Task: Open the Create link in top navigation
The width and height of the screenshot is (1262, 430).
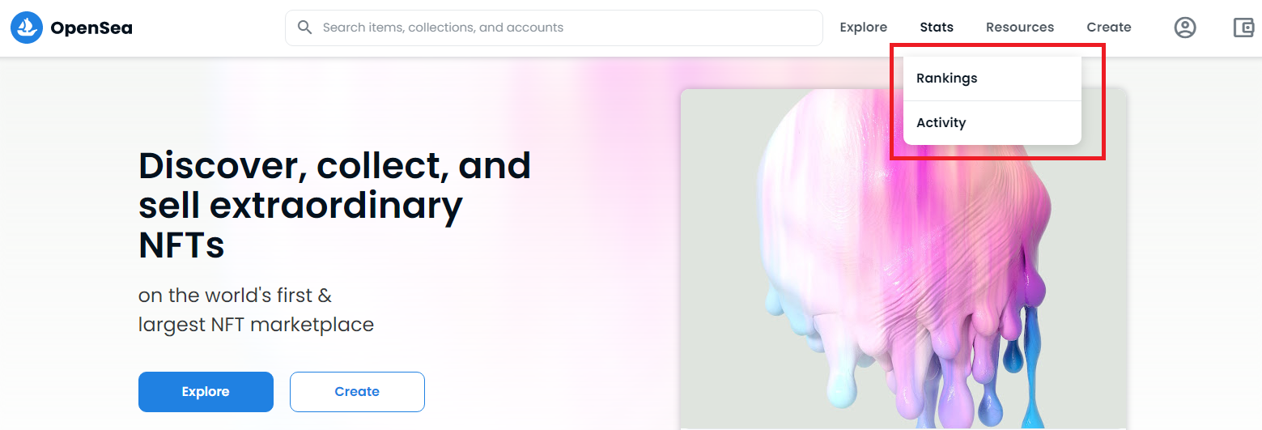Action: pos(1109,28)
